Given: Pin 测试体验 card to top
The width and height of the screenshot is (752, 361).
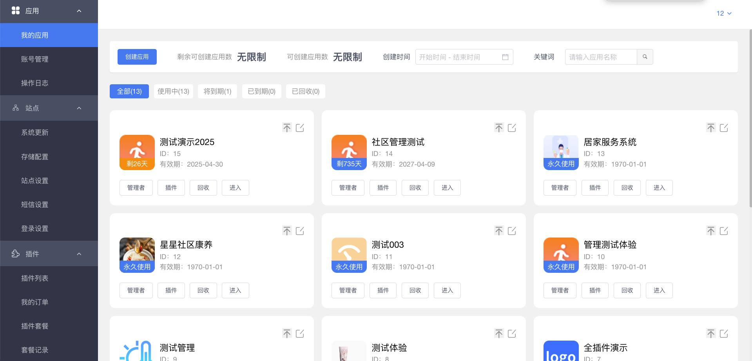Looking at the screenshot, I should [x=499, y=334].
